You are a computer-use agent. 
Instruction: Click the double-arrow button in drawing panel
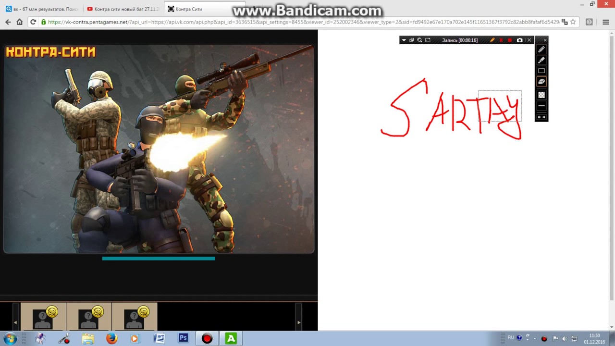click(x=541, y=117)
